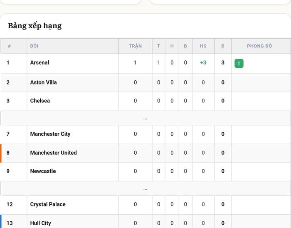Click Crystal Palace in the table

point(48,204)
